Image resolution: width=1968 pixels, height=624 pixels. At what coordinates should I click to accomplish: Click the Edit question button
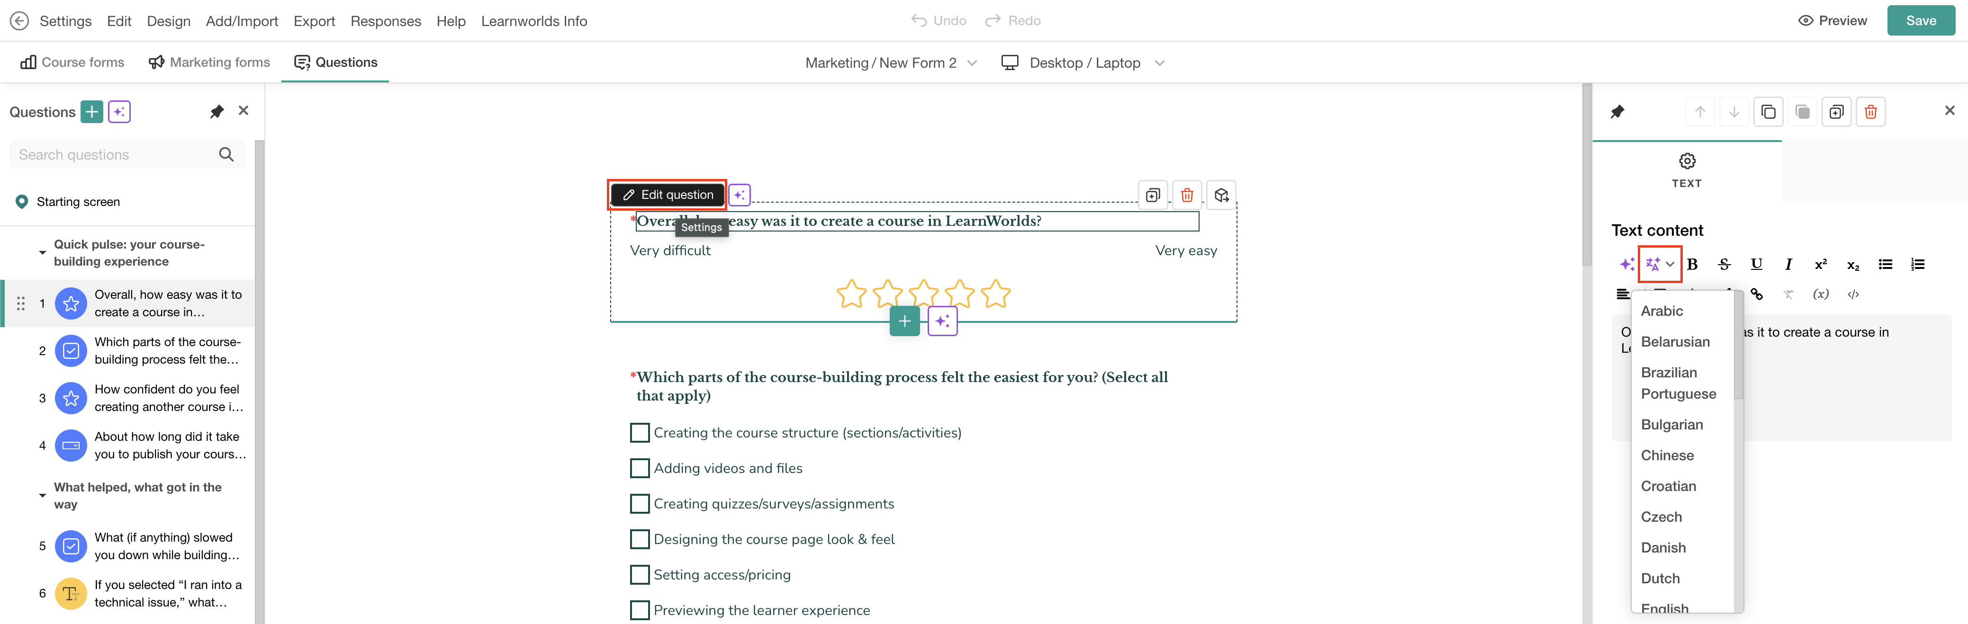(x=668, y=195)
